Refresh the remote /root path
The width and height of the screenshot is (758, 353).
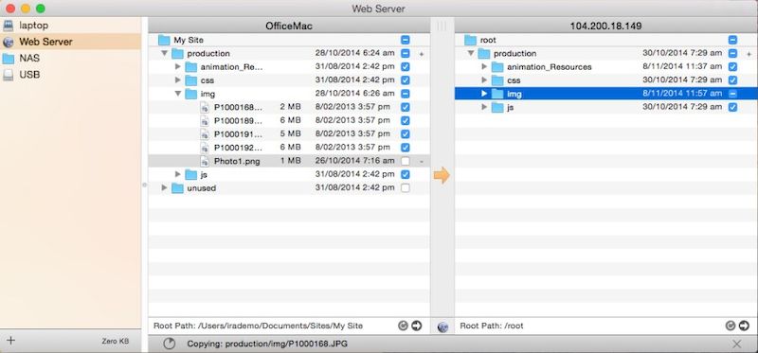pyautogui.click(x=731, y=326)
